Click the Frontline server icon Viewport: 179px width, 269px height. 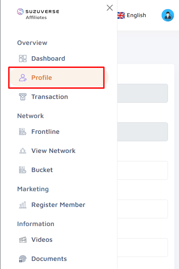pos(23,131)
